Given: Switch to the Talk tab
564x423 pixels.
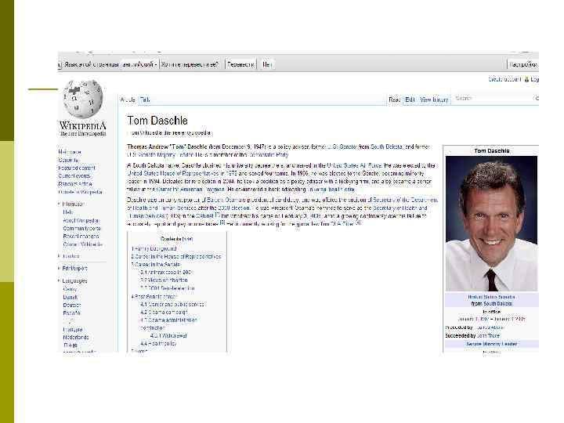Looking at the screenshot, I should pos(145,99).
